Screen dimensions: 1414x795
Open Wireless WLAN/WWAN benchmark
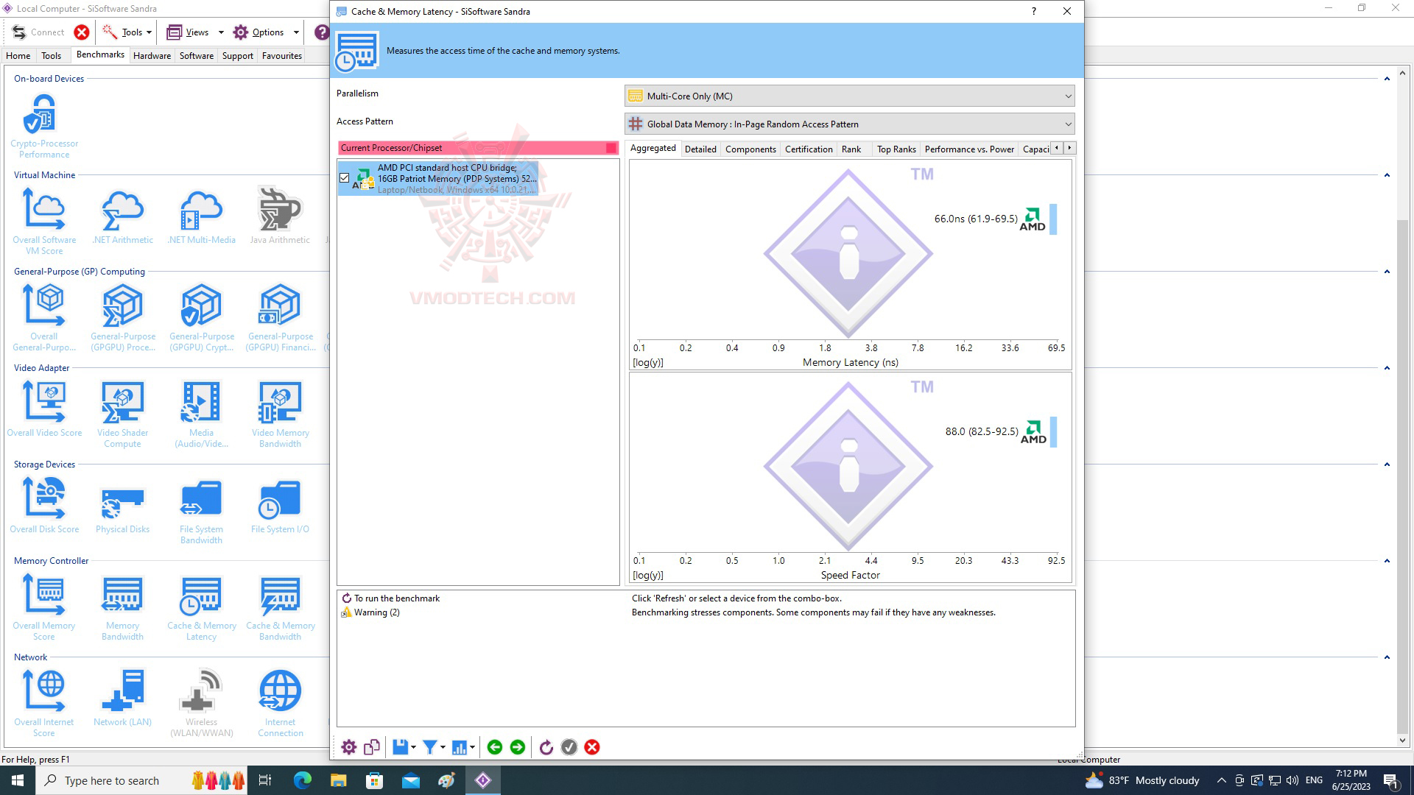201,704
